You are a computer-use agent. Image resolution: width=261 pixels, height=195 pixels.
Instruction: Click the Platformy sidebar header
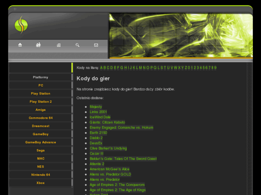(x=41, y=77)
